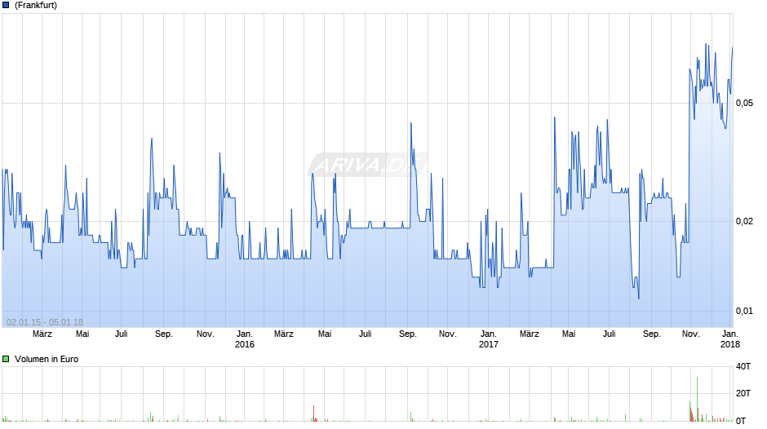767x429 pixels.
Task: Click the 0,01 price axis label
Action: (744, 311)
